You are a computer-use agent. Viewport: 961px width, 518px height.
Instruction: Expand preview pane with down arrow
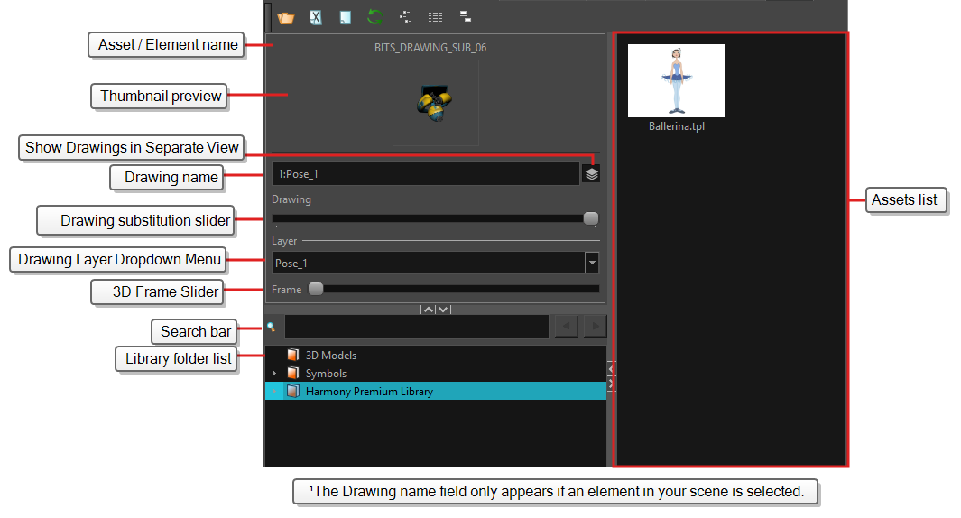click(443, 310)
